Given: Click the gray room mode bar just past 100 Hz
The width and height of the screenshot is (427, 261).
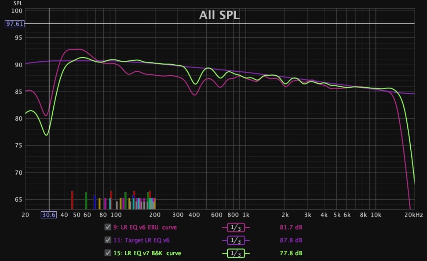Looking at the screenshot, I should 117,205.
